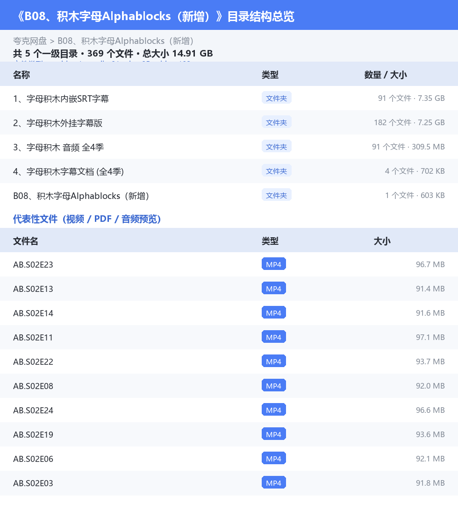Click the 文件夹 badge for 字母积木字幕文档

(x=277, y=171)
